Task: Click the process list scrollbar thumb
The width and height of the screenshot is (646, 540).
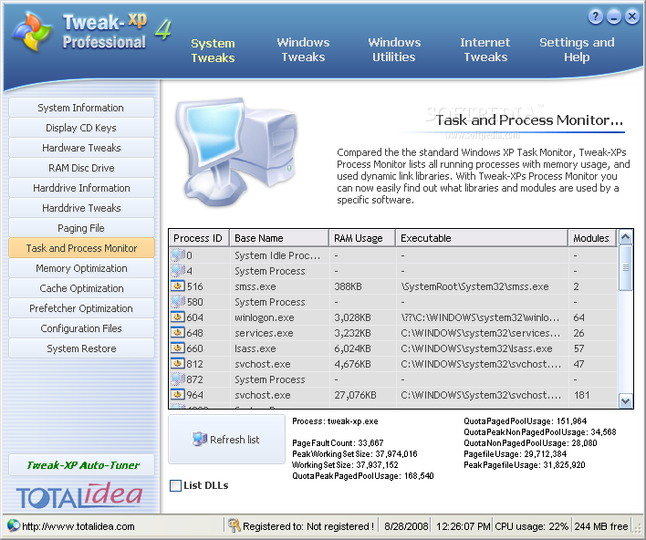Action: point(625,268)
